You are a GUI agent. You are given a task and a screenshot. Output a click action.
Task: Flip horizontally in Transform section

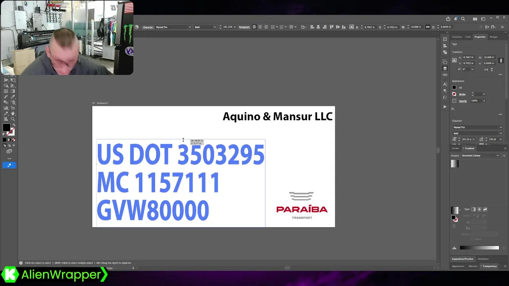click(x=486, y=70)
